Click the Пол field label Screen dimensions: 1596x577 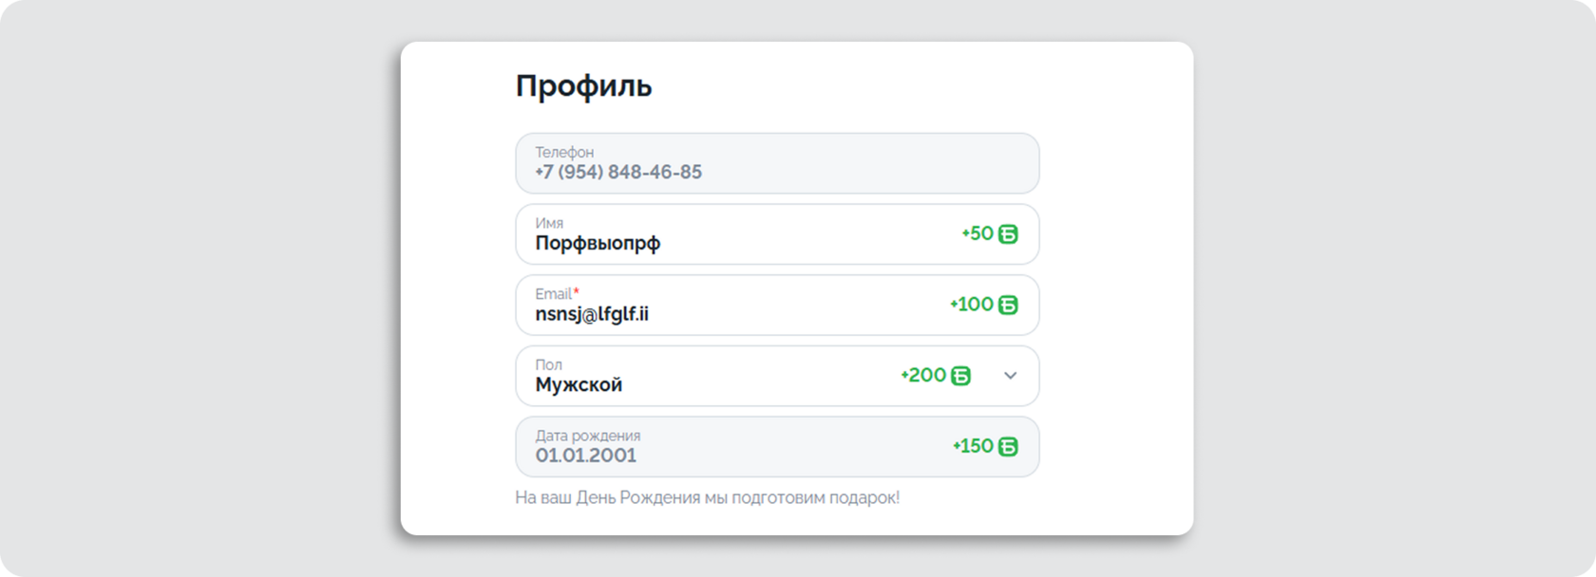coord(548,364)
